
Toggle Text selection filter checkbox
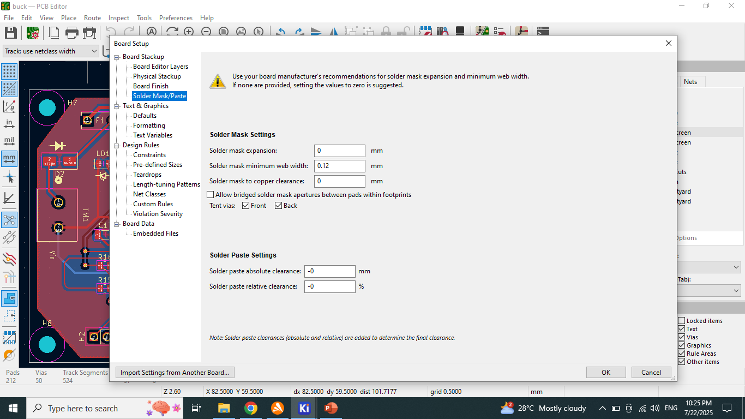click(x=681, y=329)
